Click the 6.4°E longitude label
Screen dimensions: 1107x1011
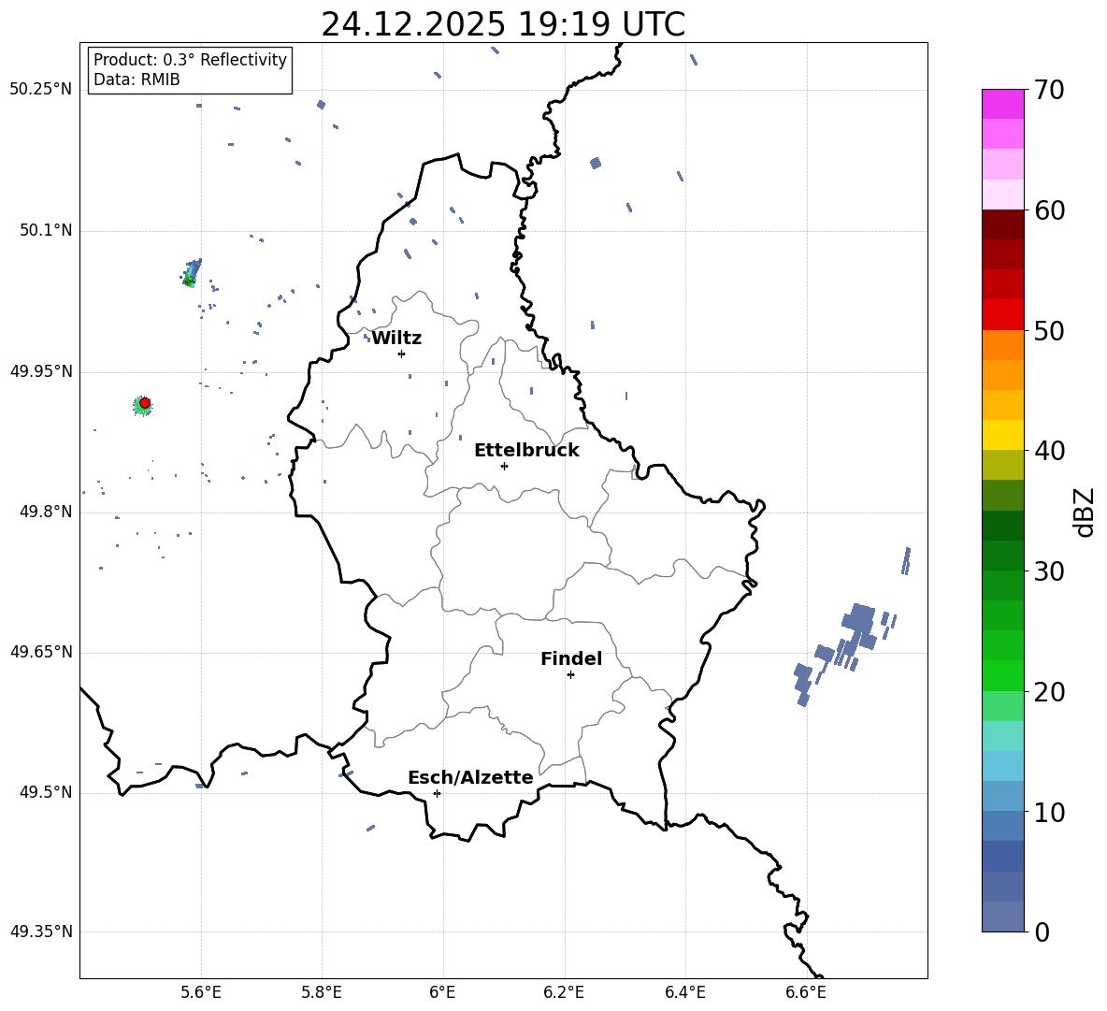coord(684,993)
